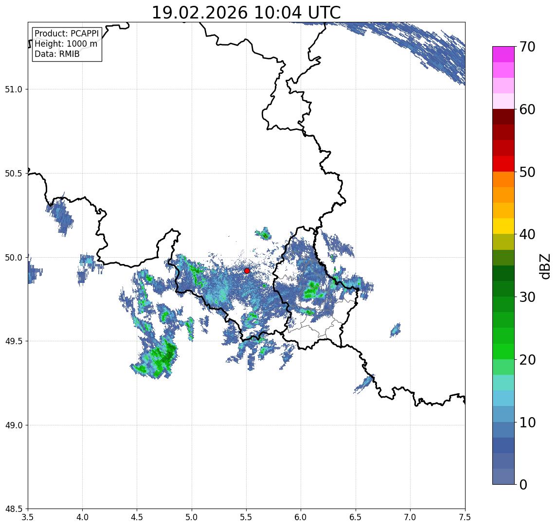Click latitude axis label 50.0

tap(14, 258)
